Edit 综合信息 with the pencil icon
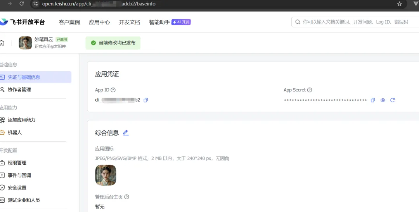419x212 pixels. (x=126, y=133)
